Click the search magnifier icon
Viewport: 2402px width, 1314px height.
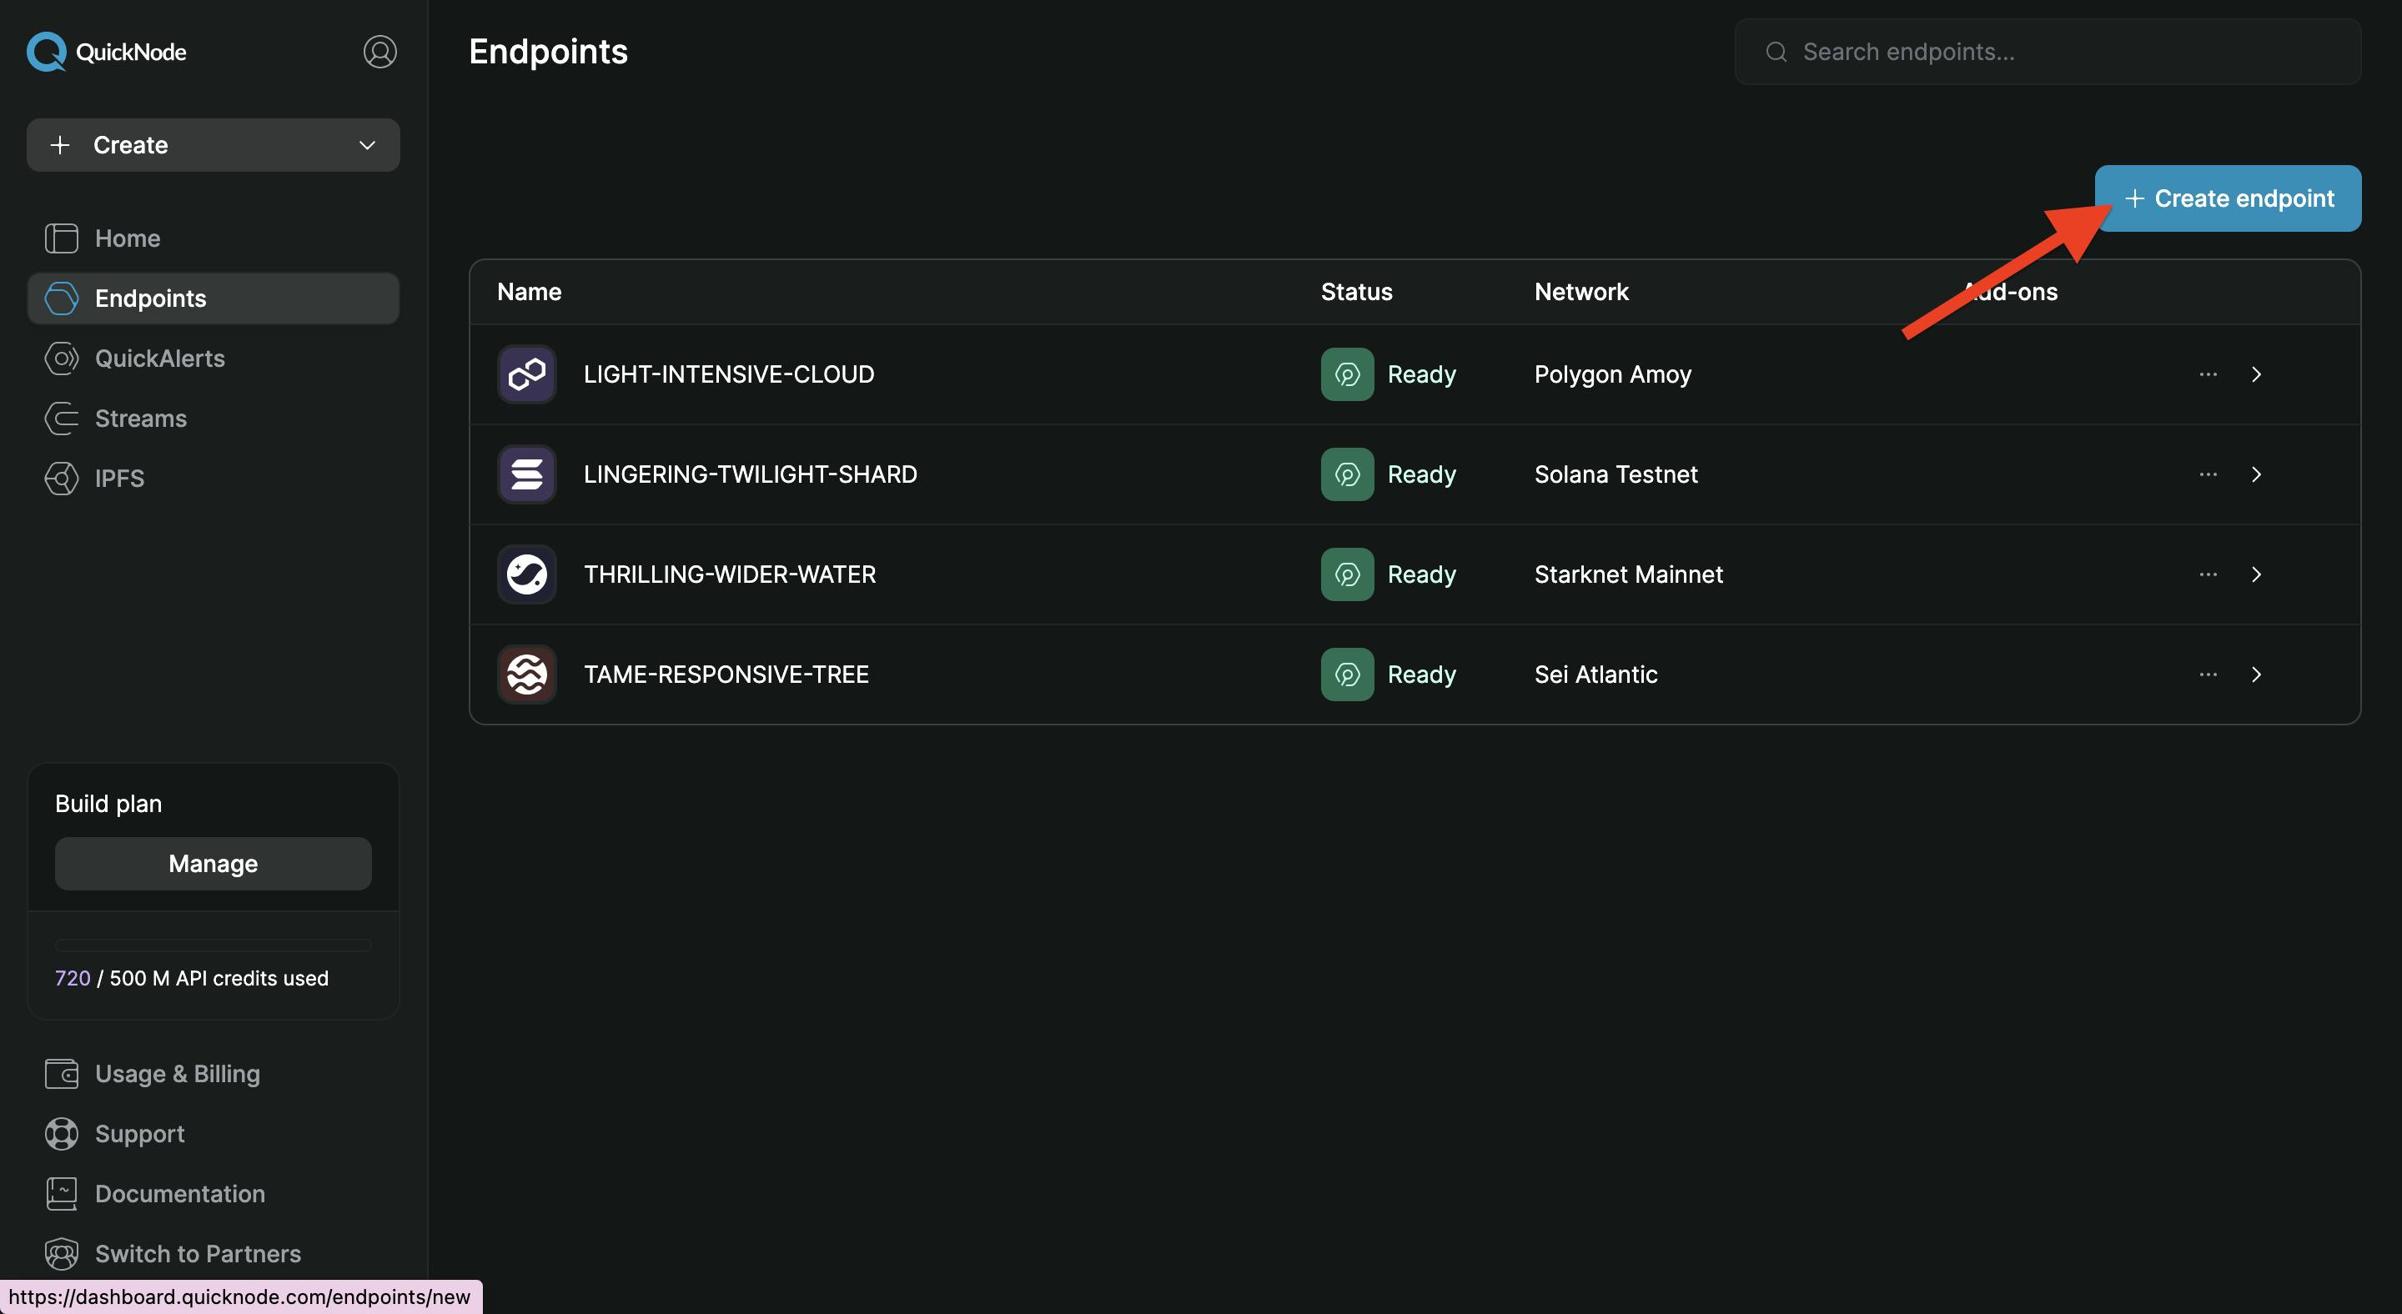[x=1776, y=51]
